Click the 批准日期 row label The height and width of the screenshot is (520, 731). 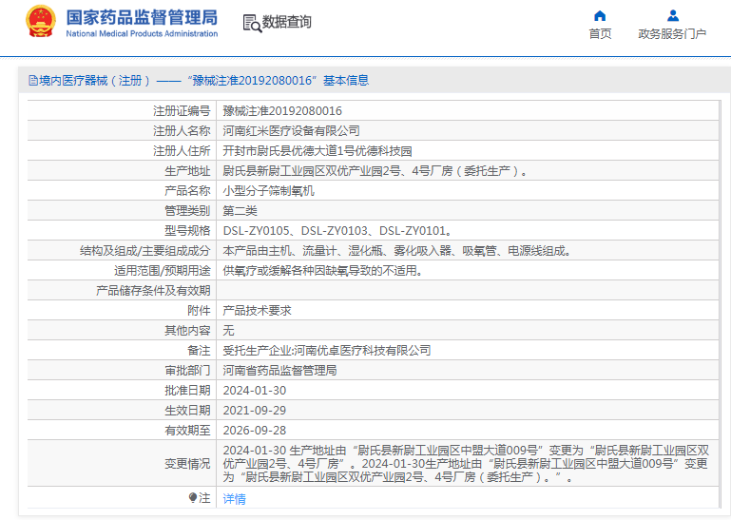[x=187, y=391]
